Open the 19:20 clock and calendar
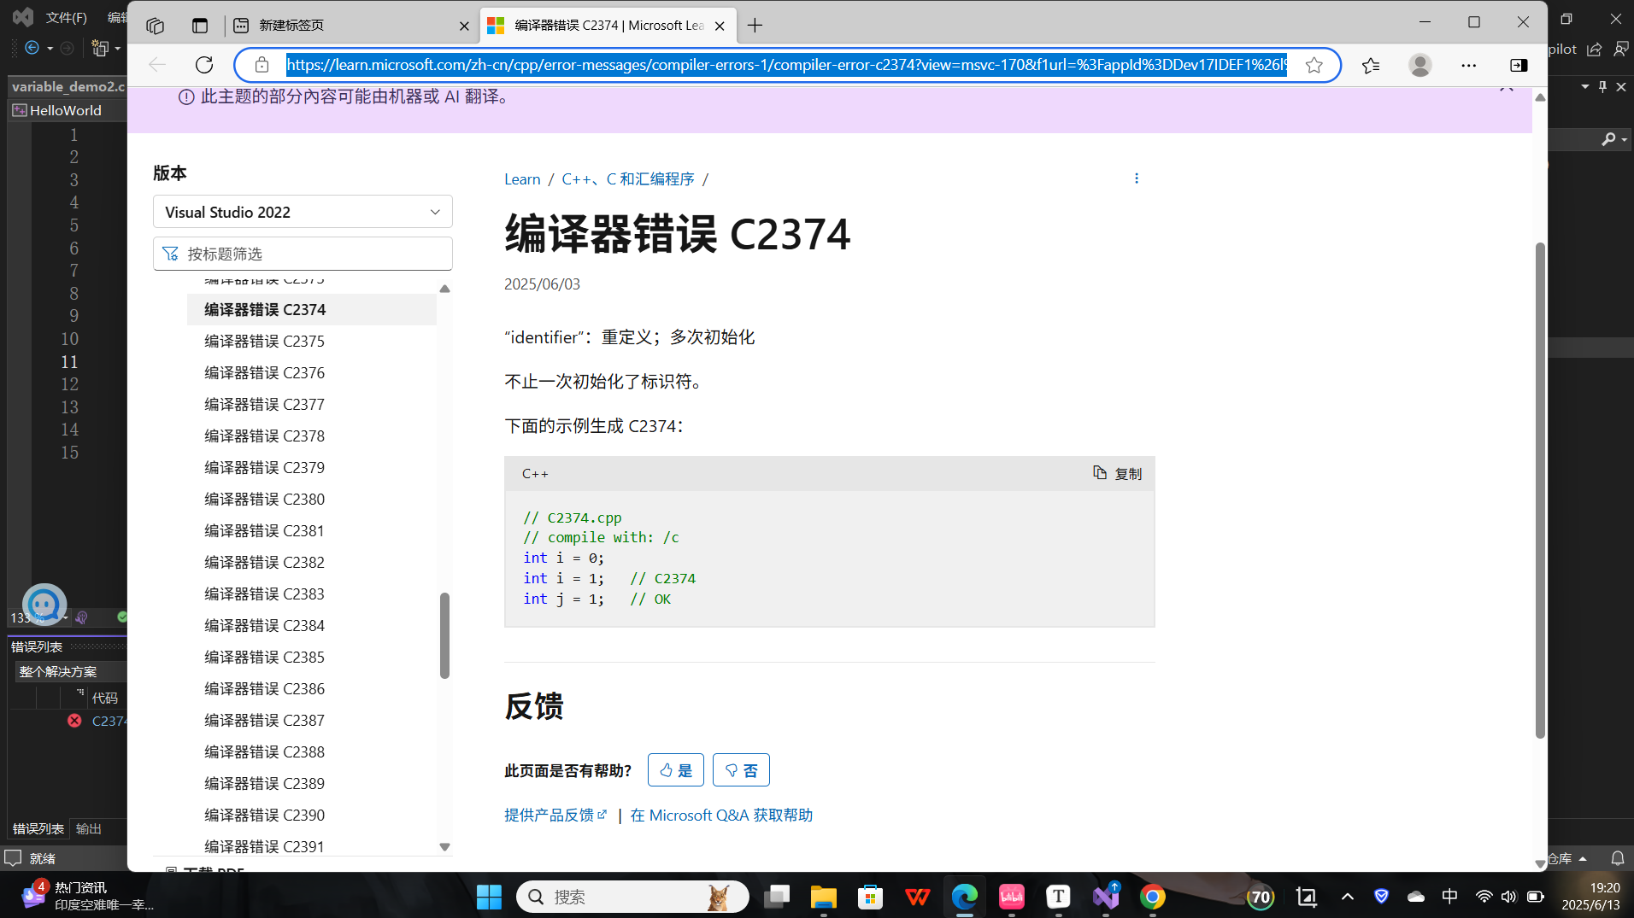Screen dimensions: 1634x918 coord(1591,897)
